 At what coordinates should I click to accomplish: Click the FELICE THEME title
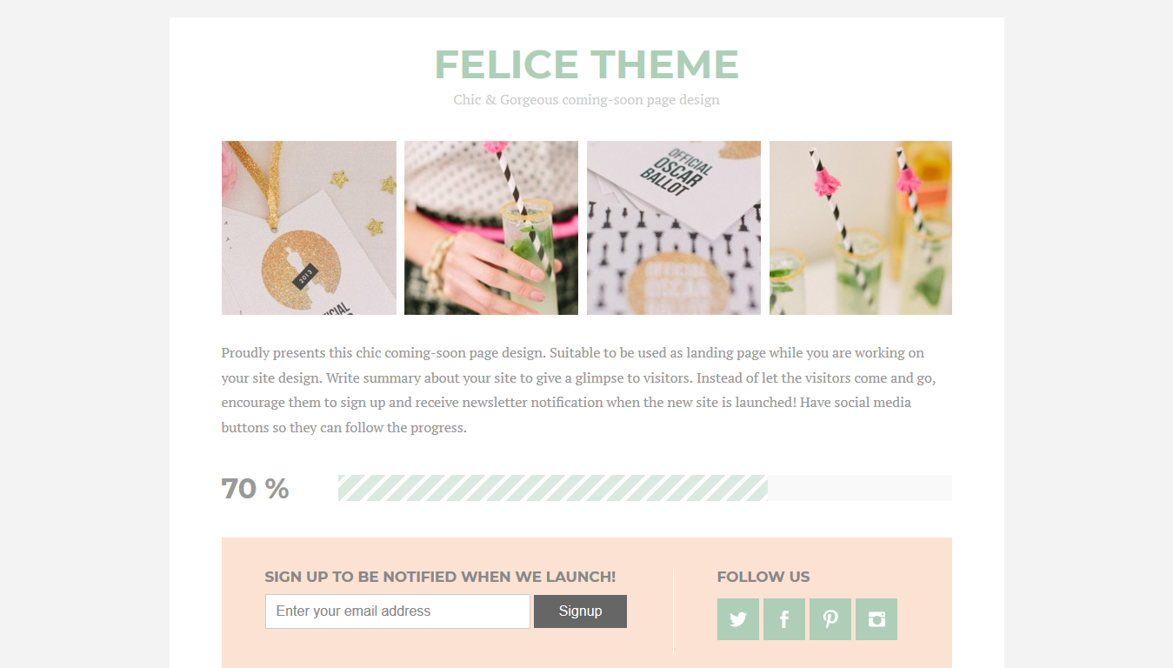click(587, 64)
